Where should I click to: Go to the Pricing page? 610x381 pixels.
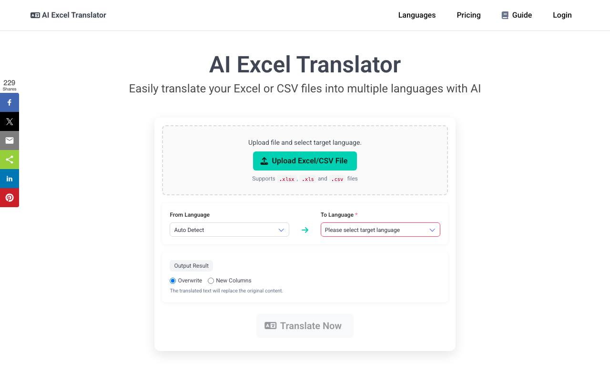(x=468, y=15)
